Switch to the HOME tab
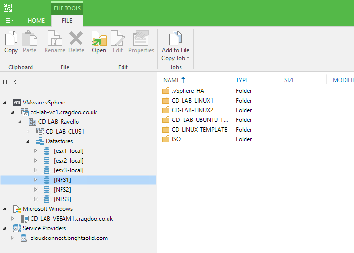The height and width of the screenshot is (253, 354). click(36, 21)
